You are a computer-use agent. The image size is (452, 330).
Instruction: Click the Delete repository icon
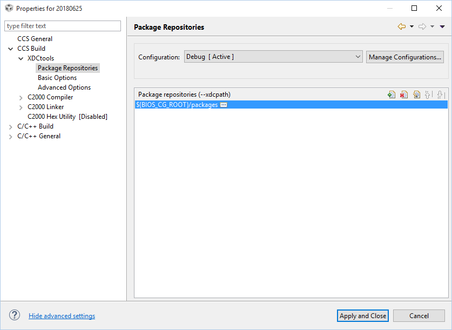[404, 95]
